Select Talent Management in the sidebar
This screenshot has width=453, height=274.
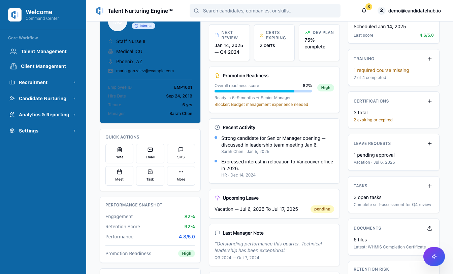coord(43,51)
